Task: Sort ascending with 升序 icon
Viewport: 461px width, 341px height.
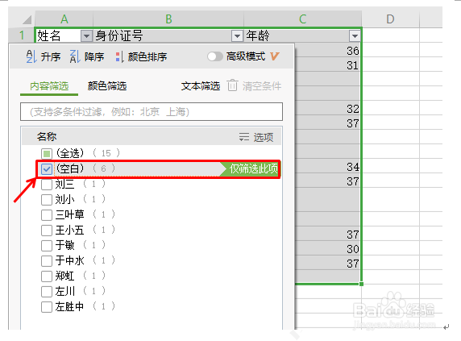Action: [x=31, y=56]
